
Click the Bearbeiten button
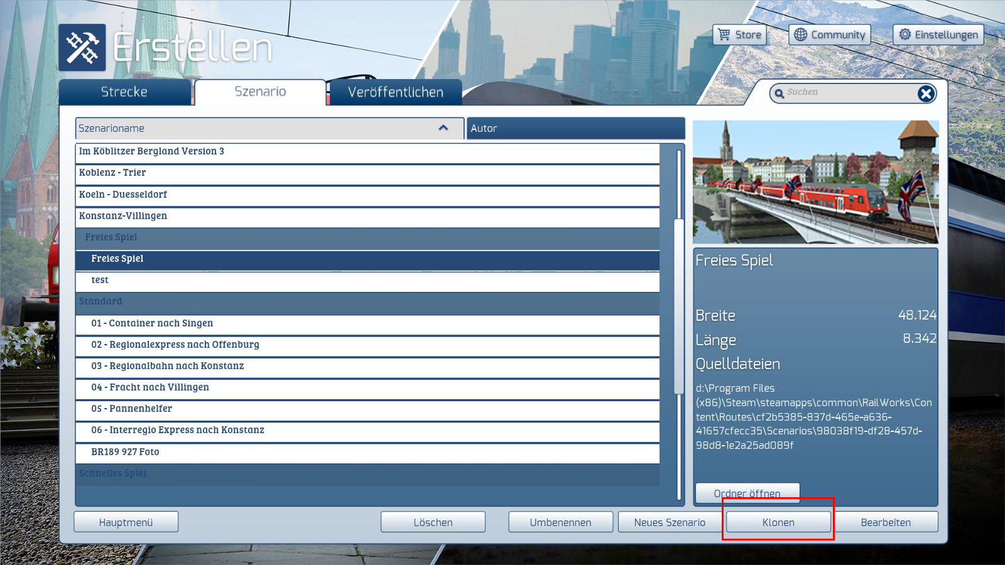[886, 522]
